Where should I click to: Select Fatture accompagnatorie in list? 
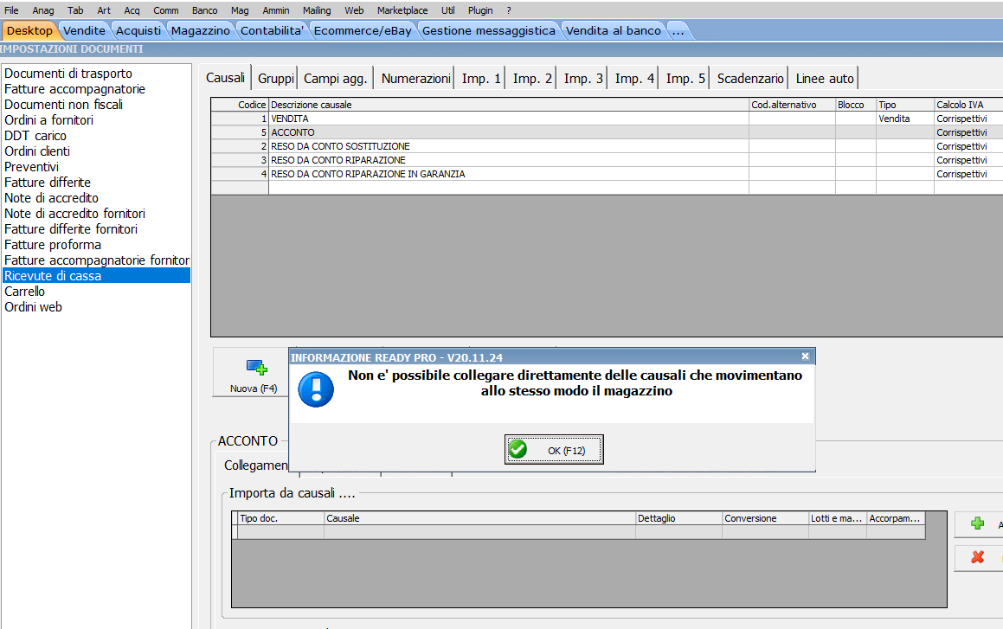tap(96, 89)
